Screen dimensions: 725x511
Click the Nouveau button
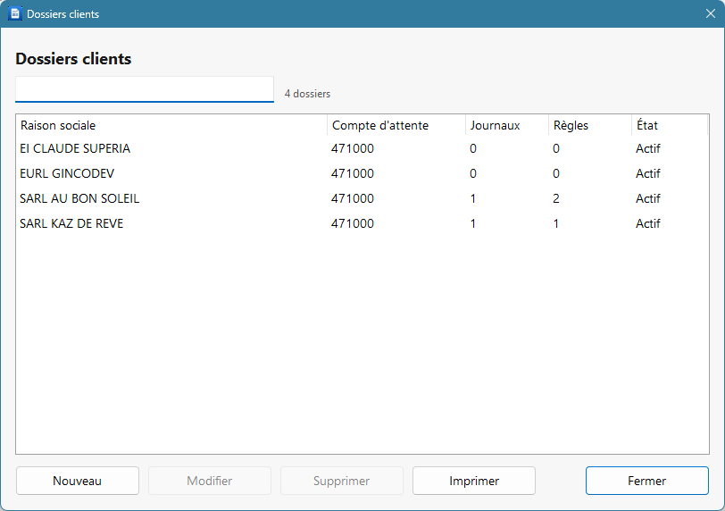[77, 481]
